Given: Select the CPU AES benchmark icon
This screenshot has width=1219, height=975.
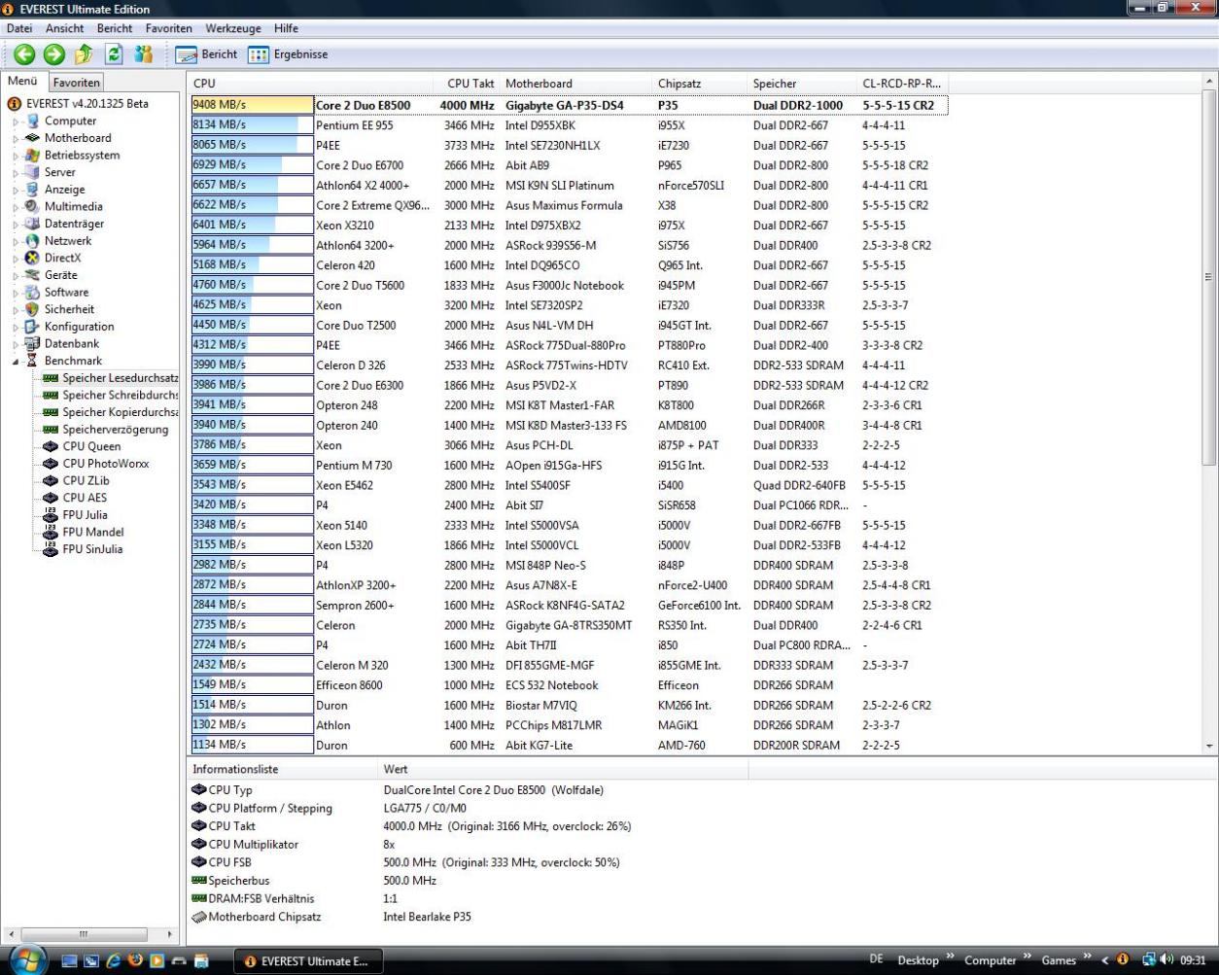Looking at the screenshot, I should pyautogui.click(x=51, y=498).
